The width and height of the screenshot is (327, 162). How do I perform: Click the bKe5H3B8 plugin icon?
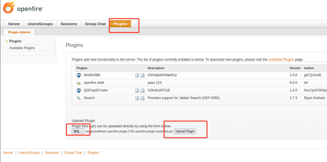79,75
